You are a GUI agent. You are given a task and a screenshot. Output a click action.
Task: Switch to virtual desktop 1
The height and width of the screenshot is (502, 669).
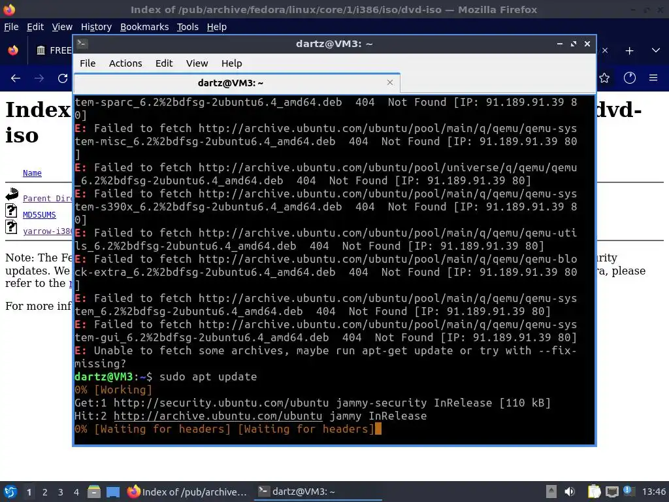click(29, 492)
